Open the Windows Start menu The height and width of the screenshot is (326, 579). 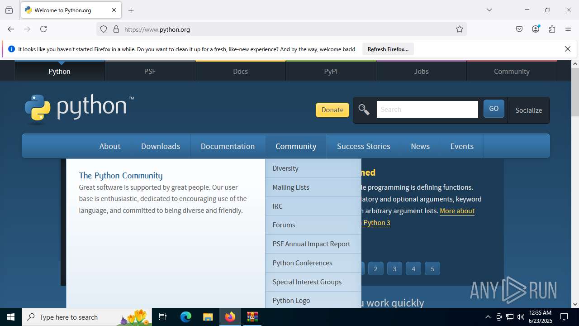coord(11,317)
